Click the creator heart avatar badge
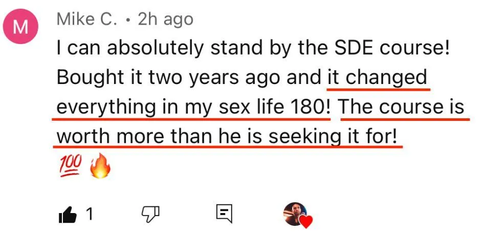 pos(295,214)
